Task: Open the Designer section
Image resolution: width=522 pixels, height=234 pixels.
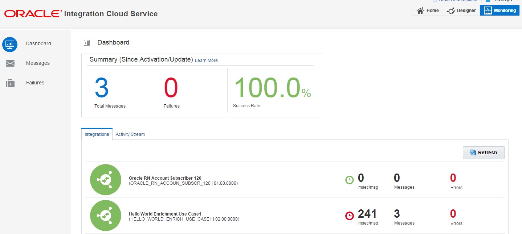Action: 461,11
